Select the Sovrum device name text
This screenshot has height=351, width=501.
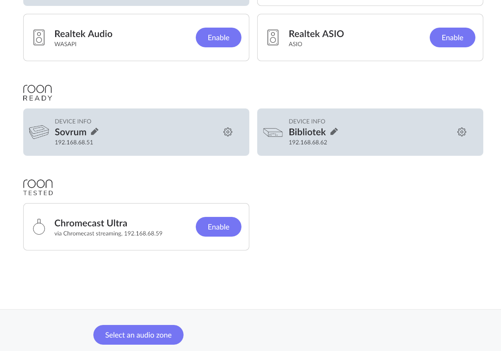pyautogui.click(x=71, y=132)
